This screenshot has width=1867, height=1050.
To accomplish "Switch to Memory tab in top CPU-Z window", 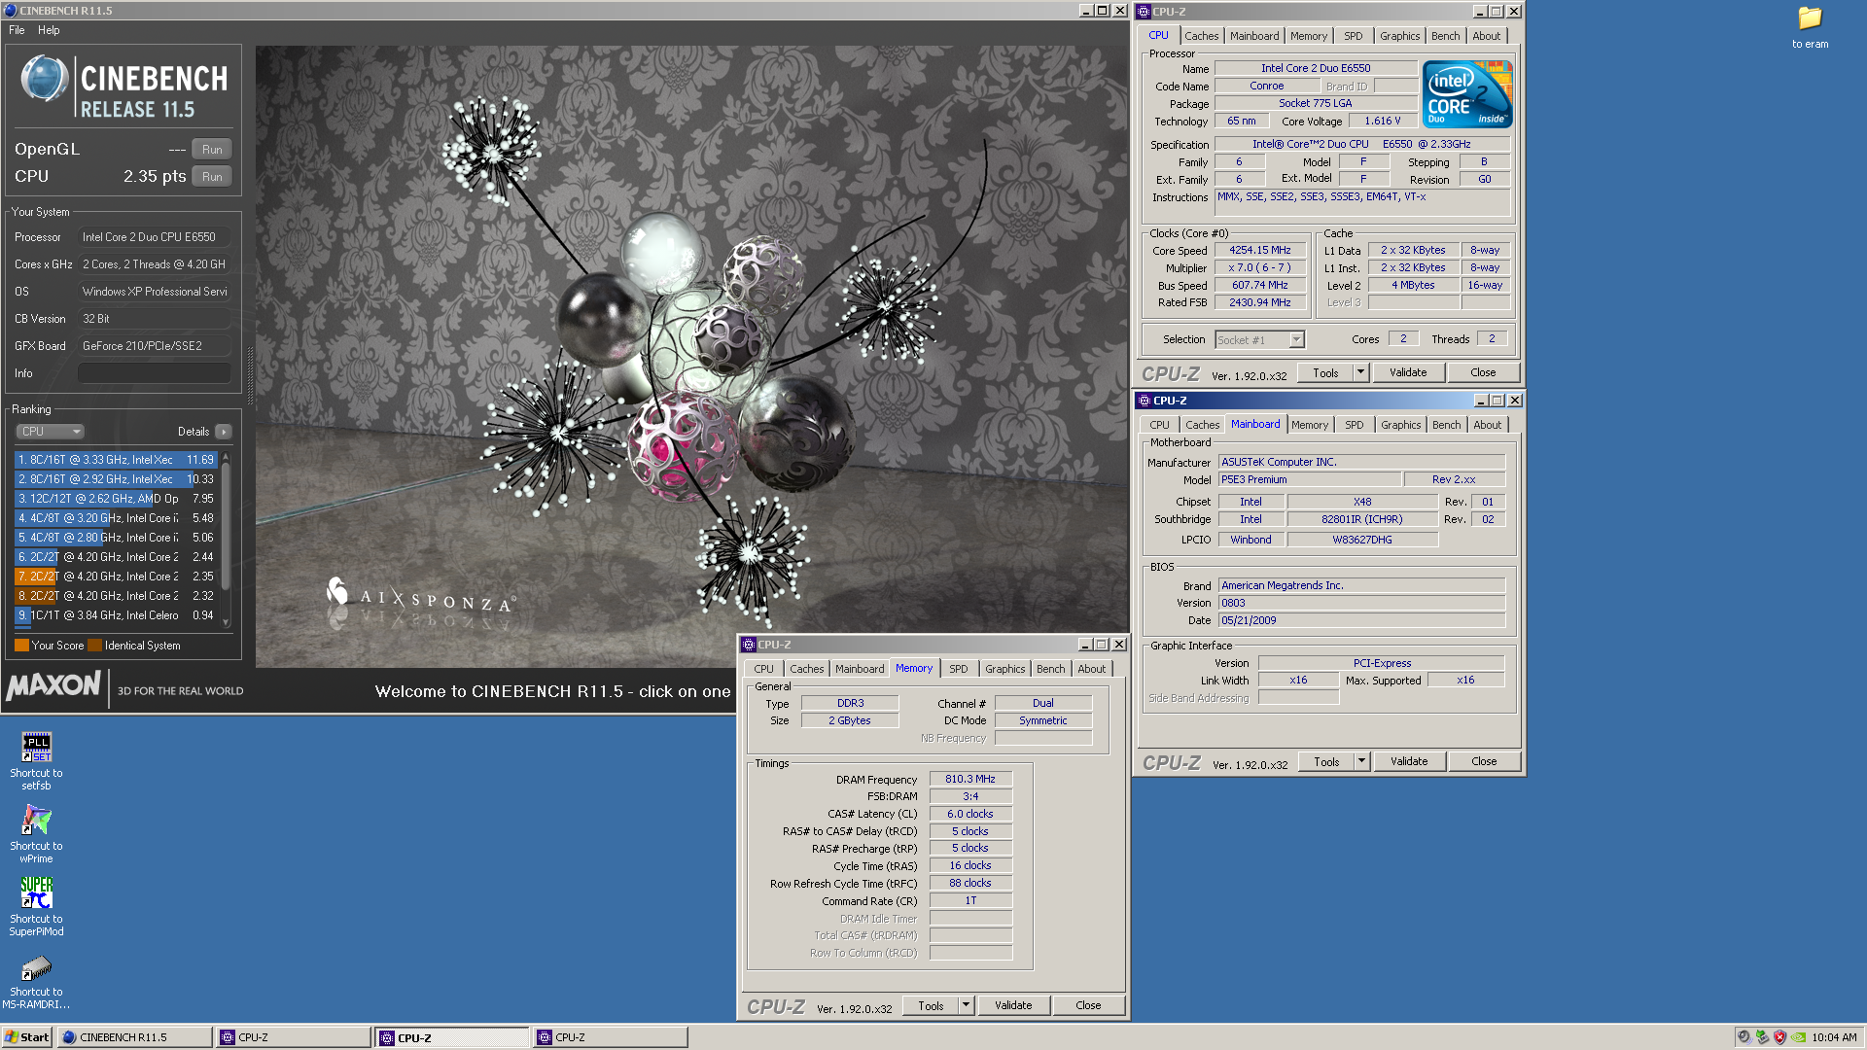I will pos(1308,36).
